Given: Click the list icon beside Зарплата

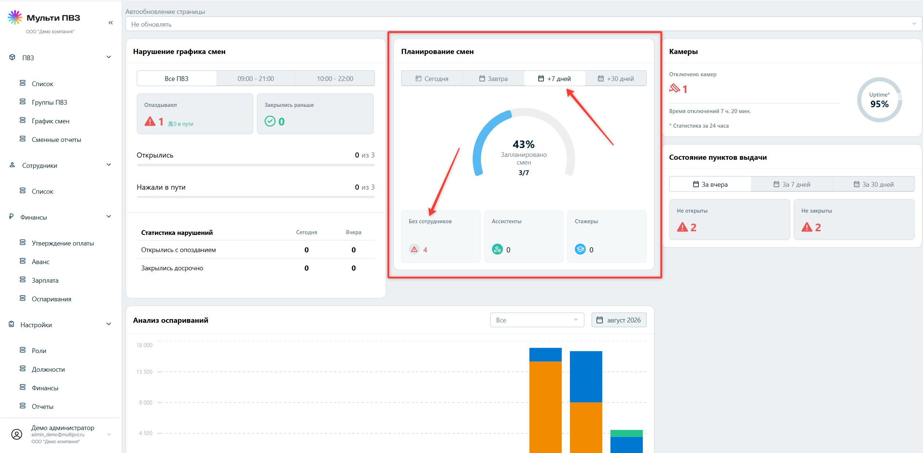Looking at the screenshot, I should (23, 280).
